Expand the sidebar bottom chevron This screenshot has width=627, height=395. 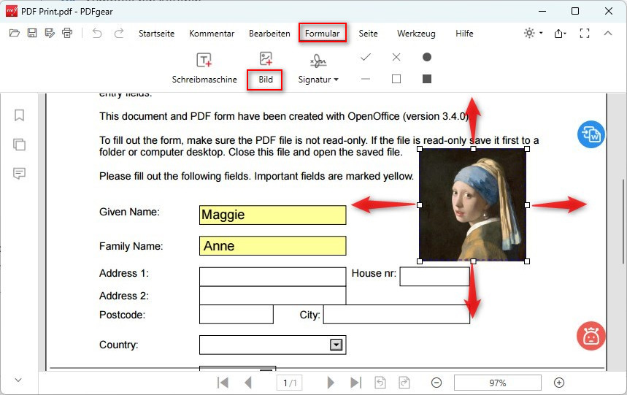tap(18, 380)
